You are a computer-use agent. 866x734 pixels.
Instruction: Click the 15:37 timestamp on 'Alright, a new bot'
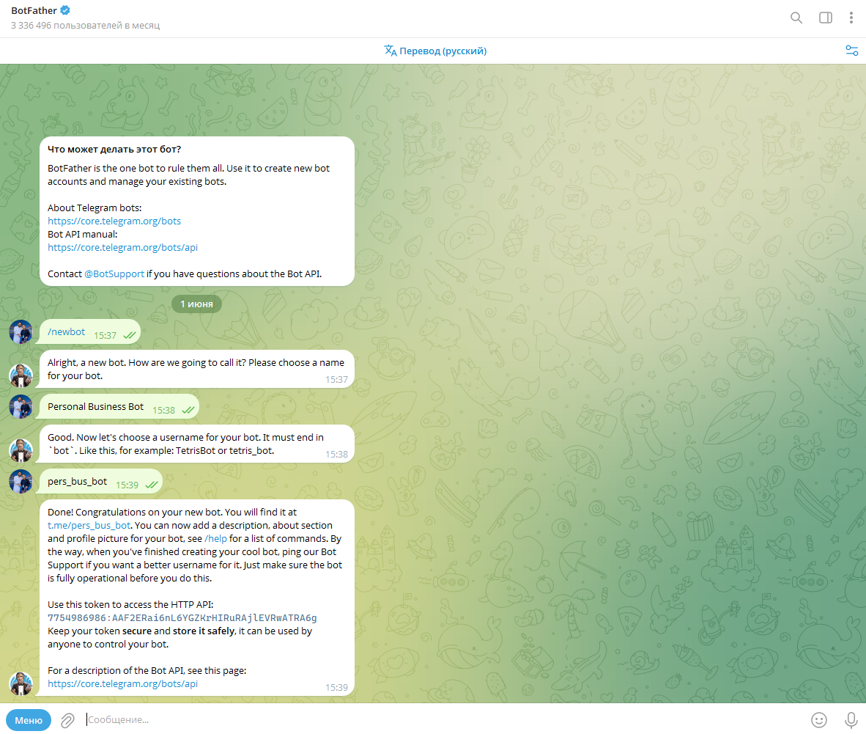pos(336,380)
